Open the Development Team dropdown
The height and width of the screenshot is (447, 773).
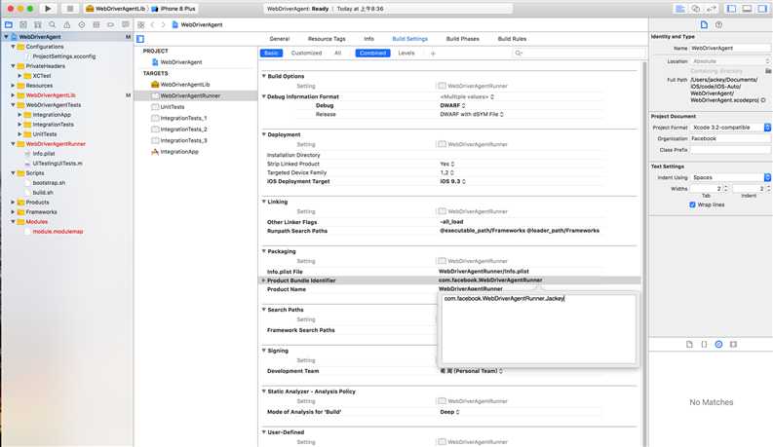(x=471, y=371)
